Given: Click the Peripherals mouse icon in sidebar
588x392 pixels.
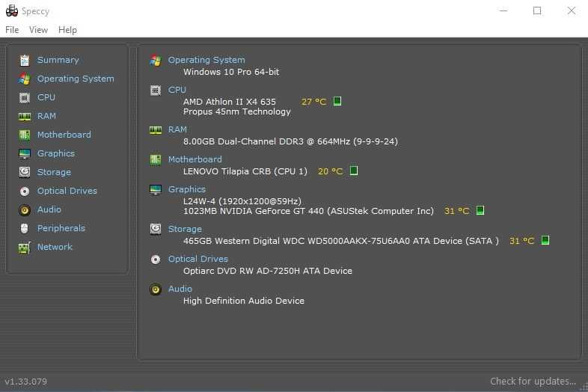Looking at the screenshot, I should click(x=25, y=228).
